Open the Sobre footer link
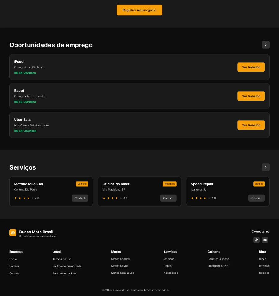Viewport: 279px width, 296px height. [x=13, y=259]
